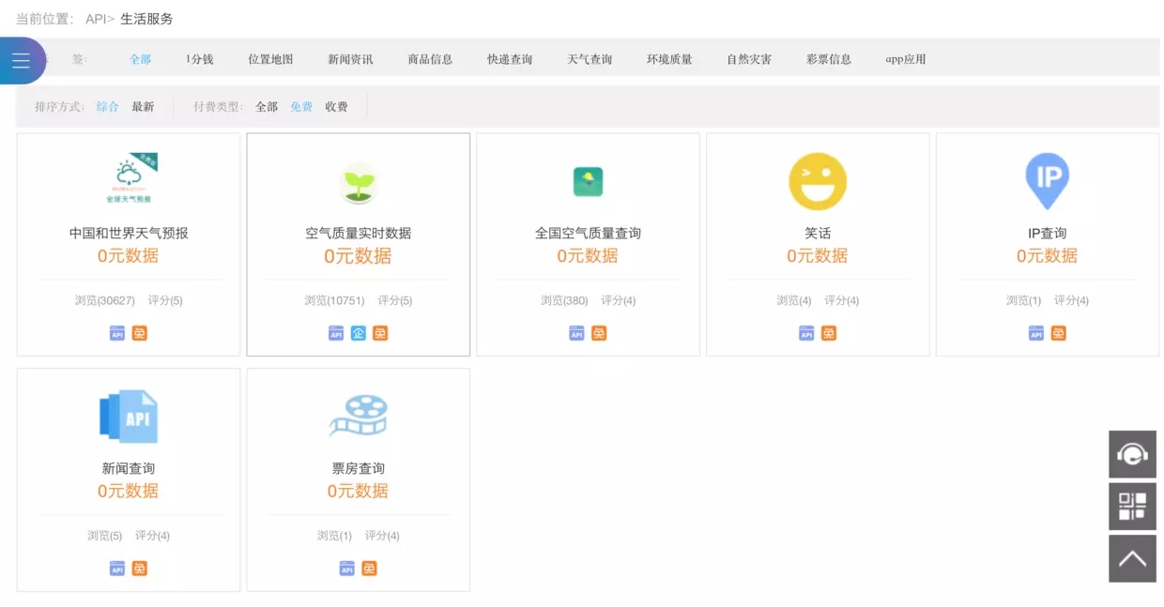Click the customer service headset icon
This screenshot has width=1164, height=607.
[x=1132, y=455]
